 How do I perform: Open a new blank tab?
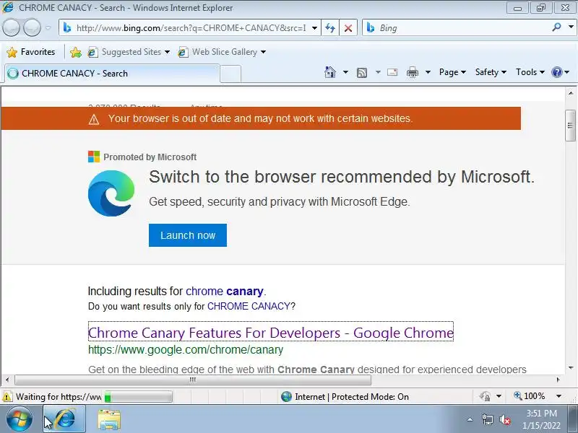point(230,74)
